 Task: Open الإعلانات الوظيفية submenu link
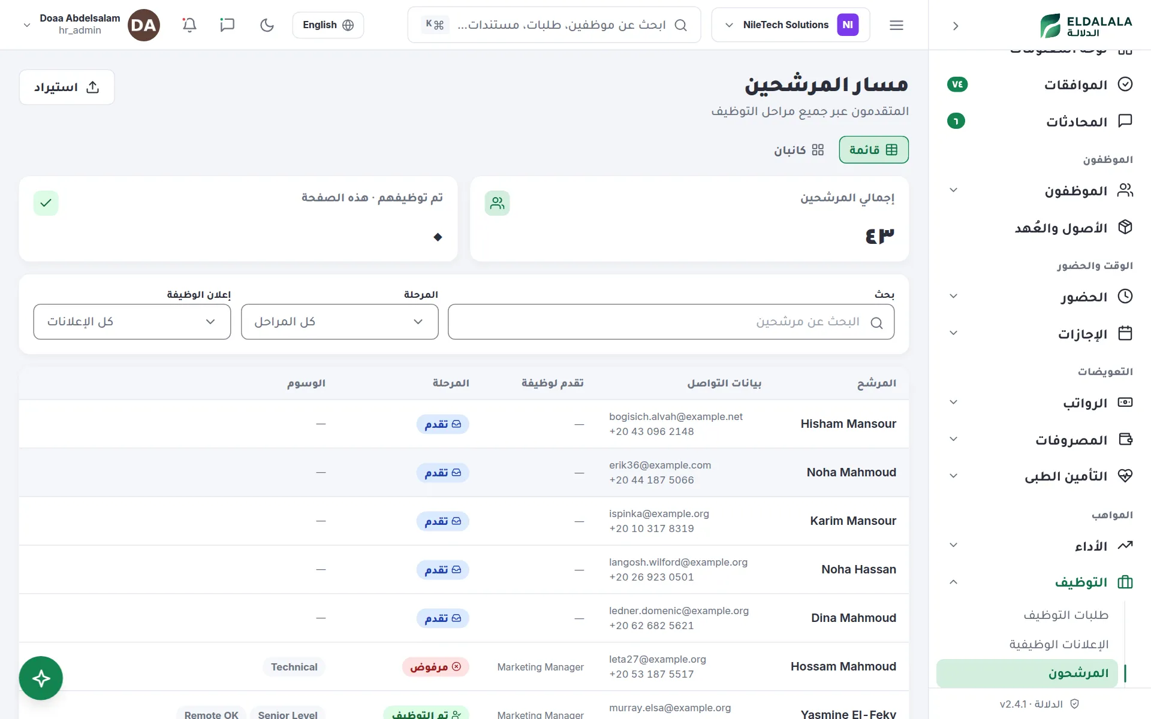tap(1059, 645)
